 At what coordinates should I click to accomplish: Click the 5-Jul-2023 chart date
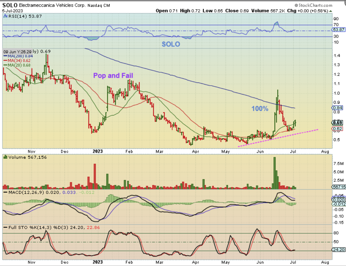12,11
